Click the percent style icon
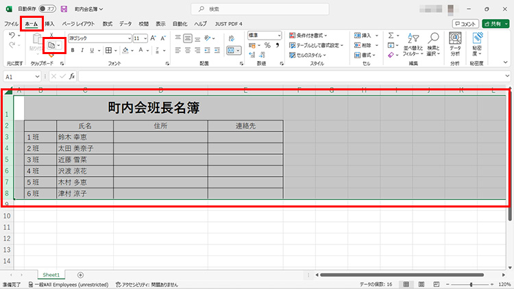 coord(267,45)
